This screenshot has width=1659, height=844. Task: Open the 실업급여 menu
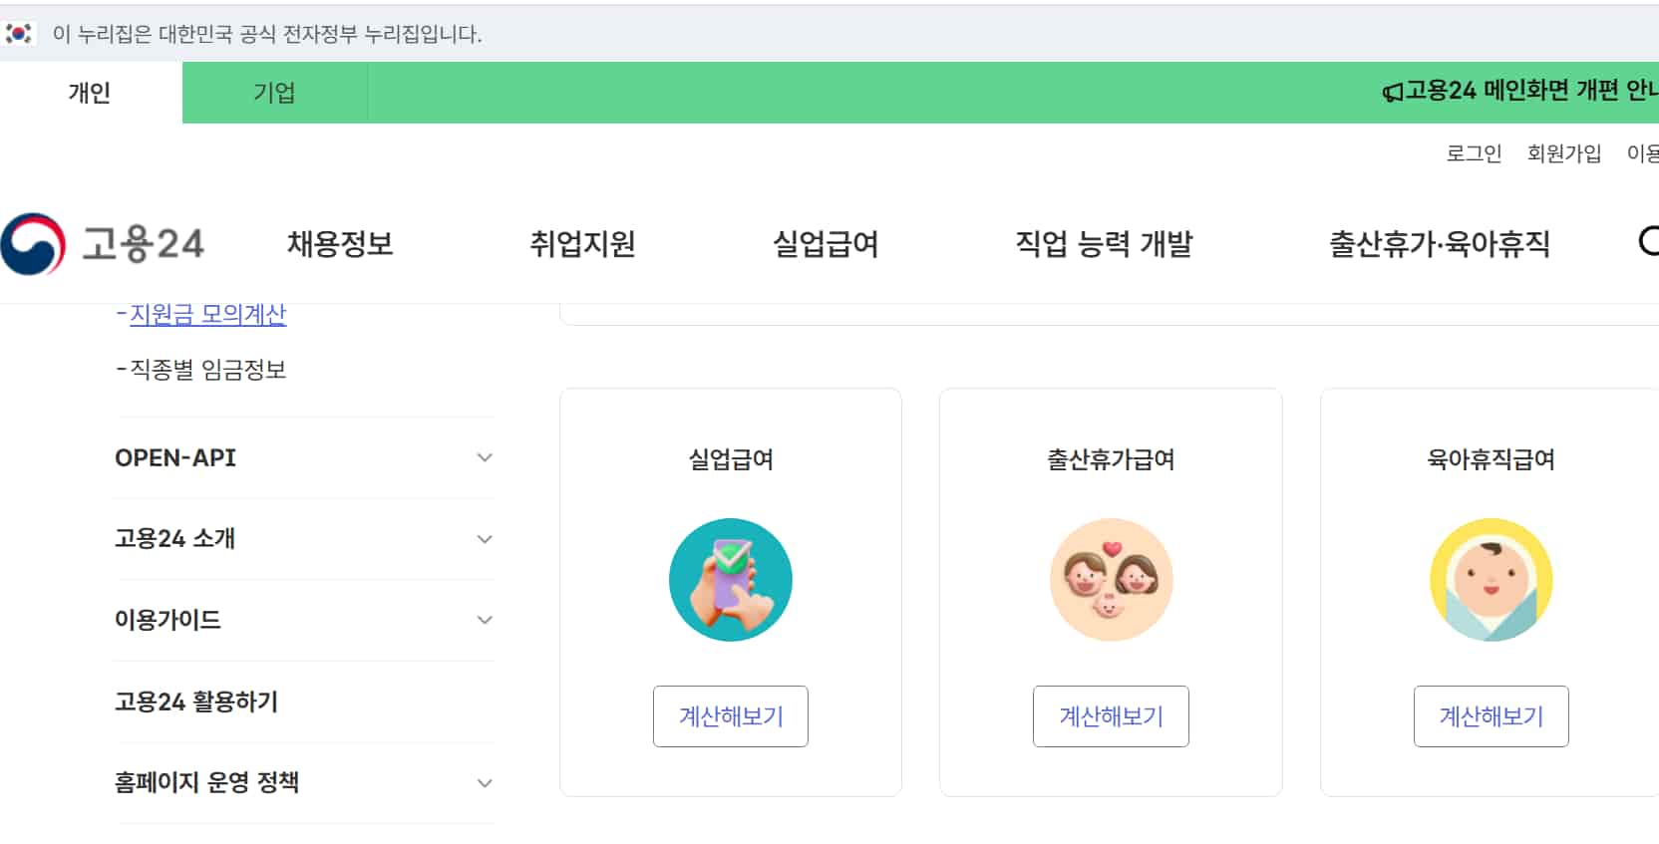(x=826, y=244)
